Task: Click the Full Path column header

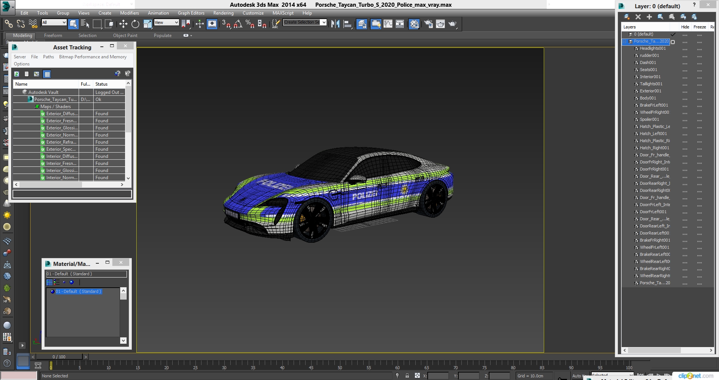Action: click(x=86, y=84)
